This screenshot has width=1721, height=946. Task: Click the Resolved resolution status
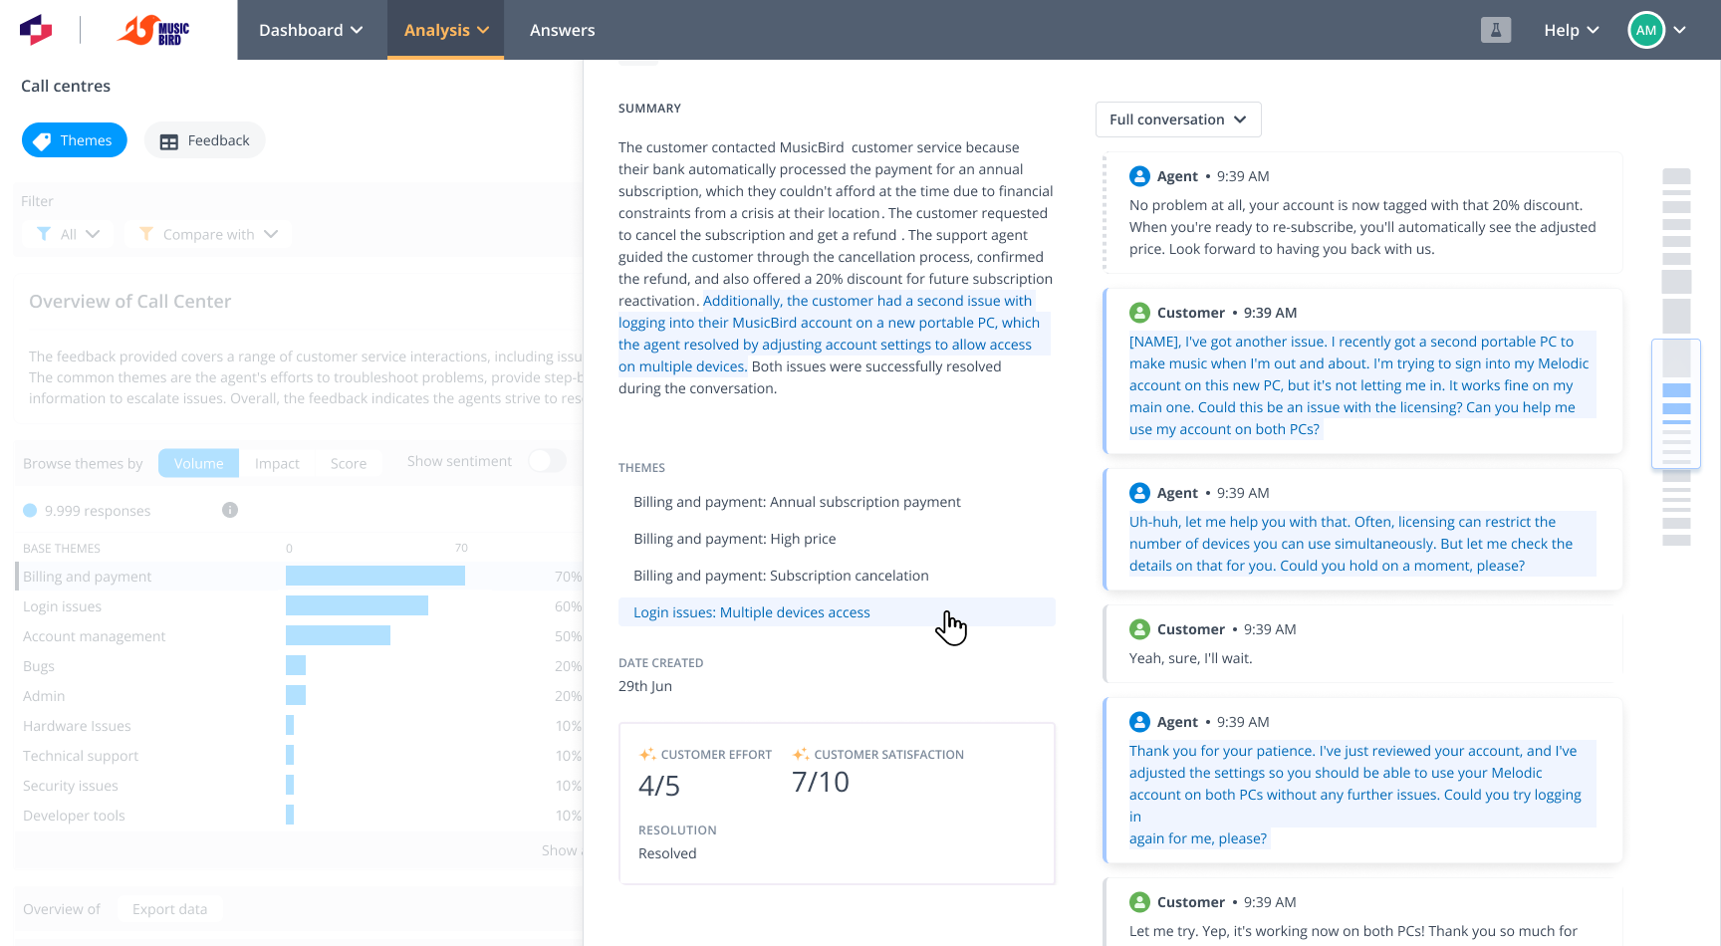pos(667,853)
